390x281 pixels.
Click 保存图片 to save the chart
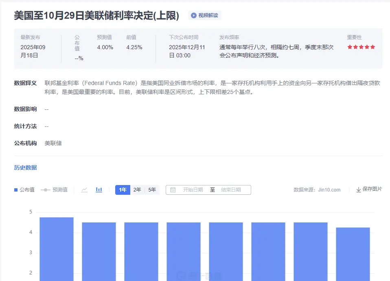pyautogui.click(x=369, y=190)
